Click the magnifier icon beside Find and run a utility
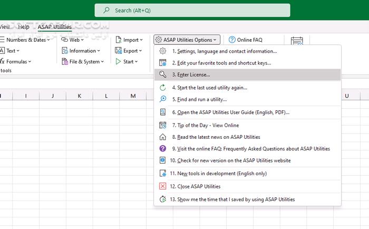The width and height of the screenshot is (369, 229). tap(162, 99)
